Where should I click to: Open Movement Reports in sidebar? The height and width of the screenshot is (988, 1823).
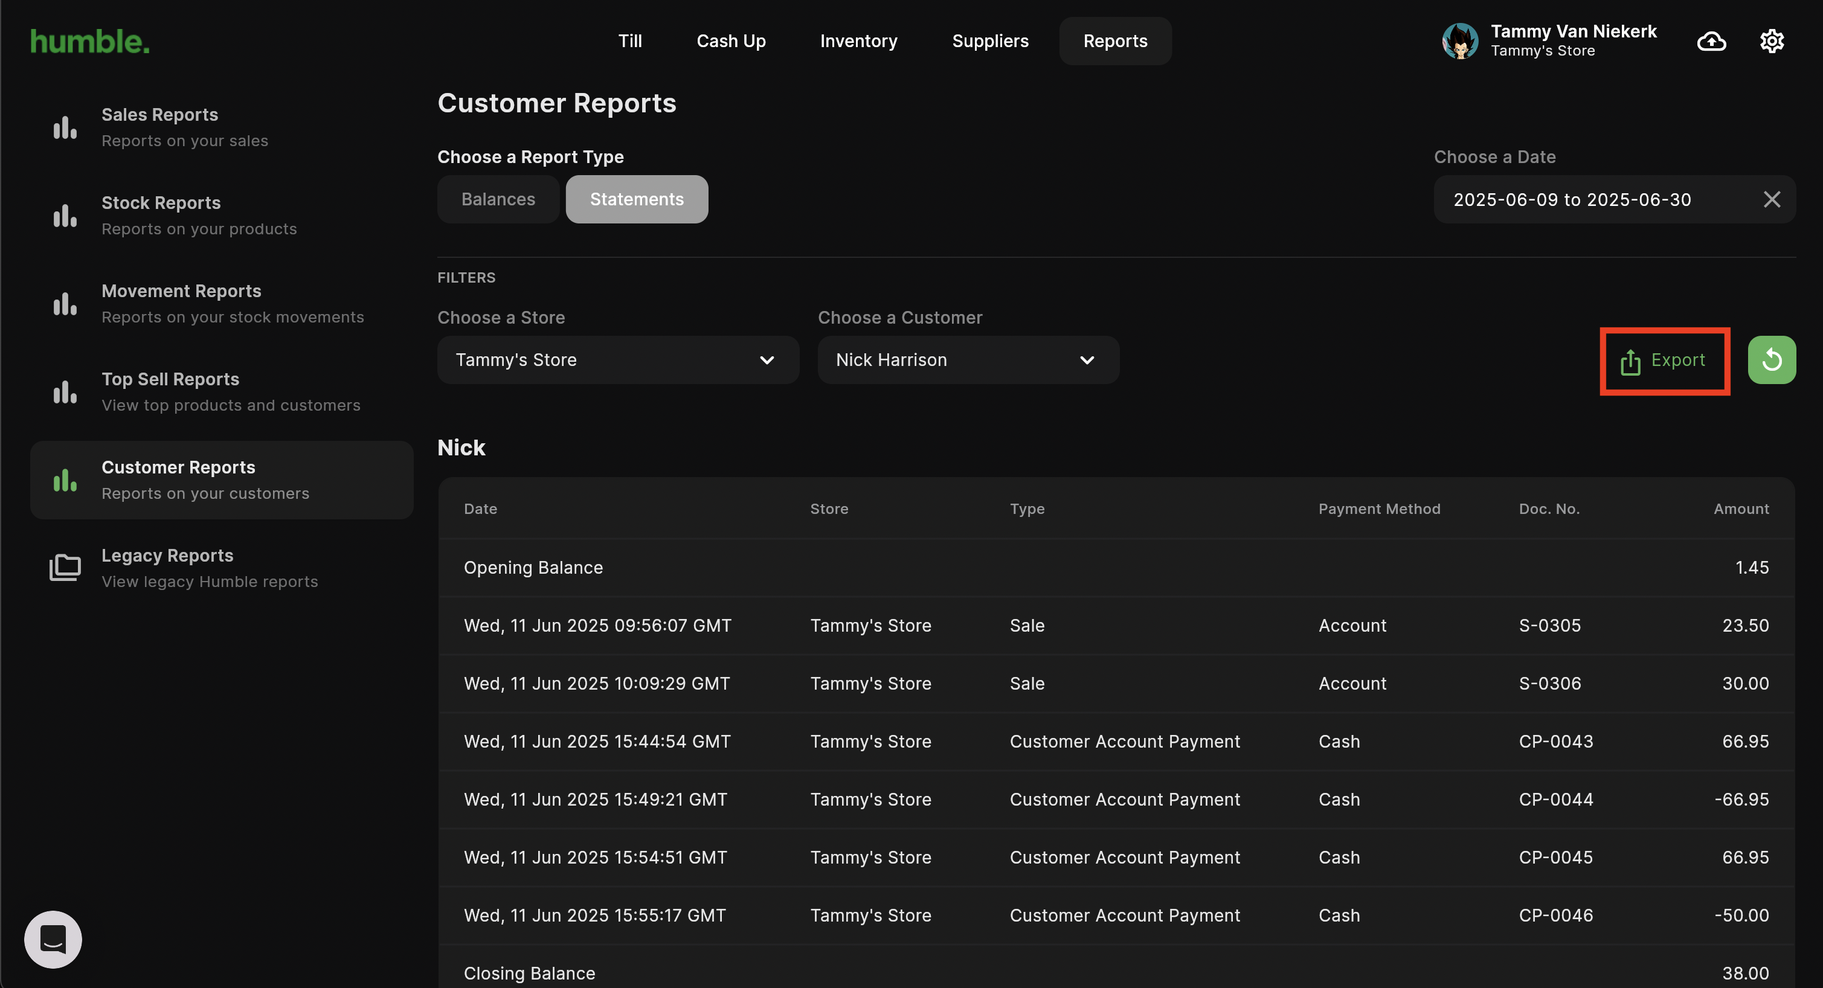pos(222,304)
